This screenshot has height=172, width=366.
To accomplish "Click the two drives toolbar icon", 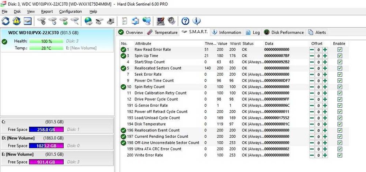I will pyautogui.click(x=100, y=21).
